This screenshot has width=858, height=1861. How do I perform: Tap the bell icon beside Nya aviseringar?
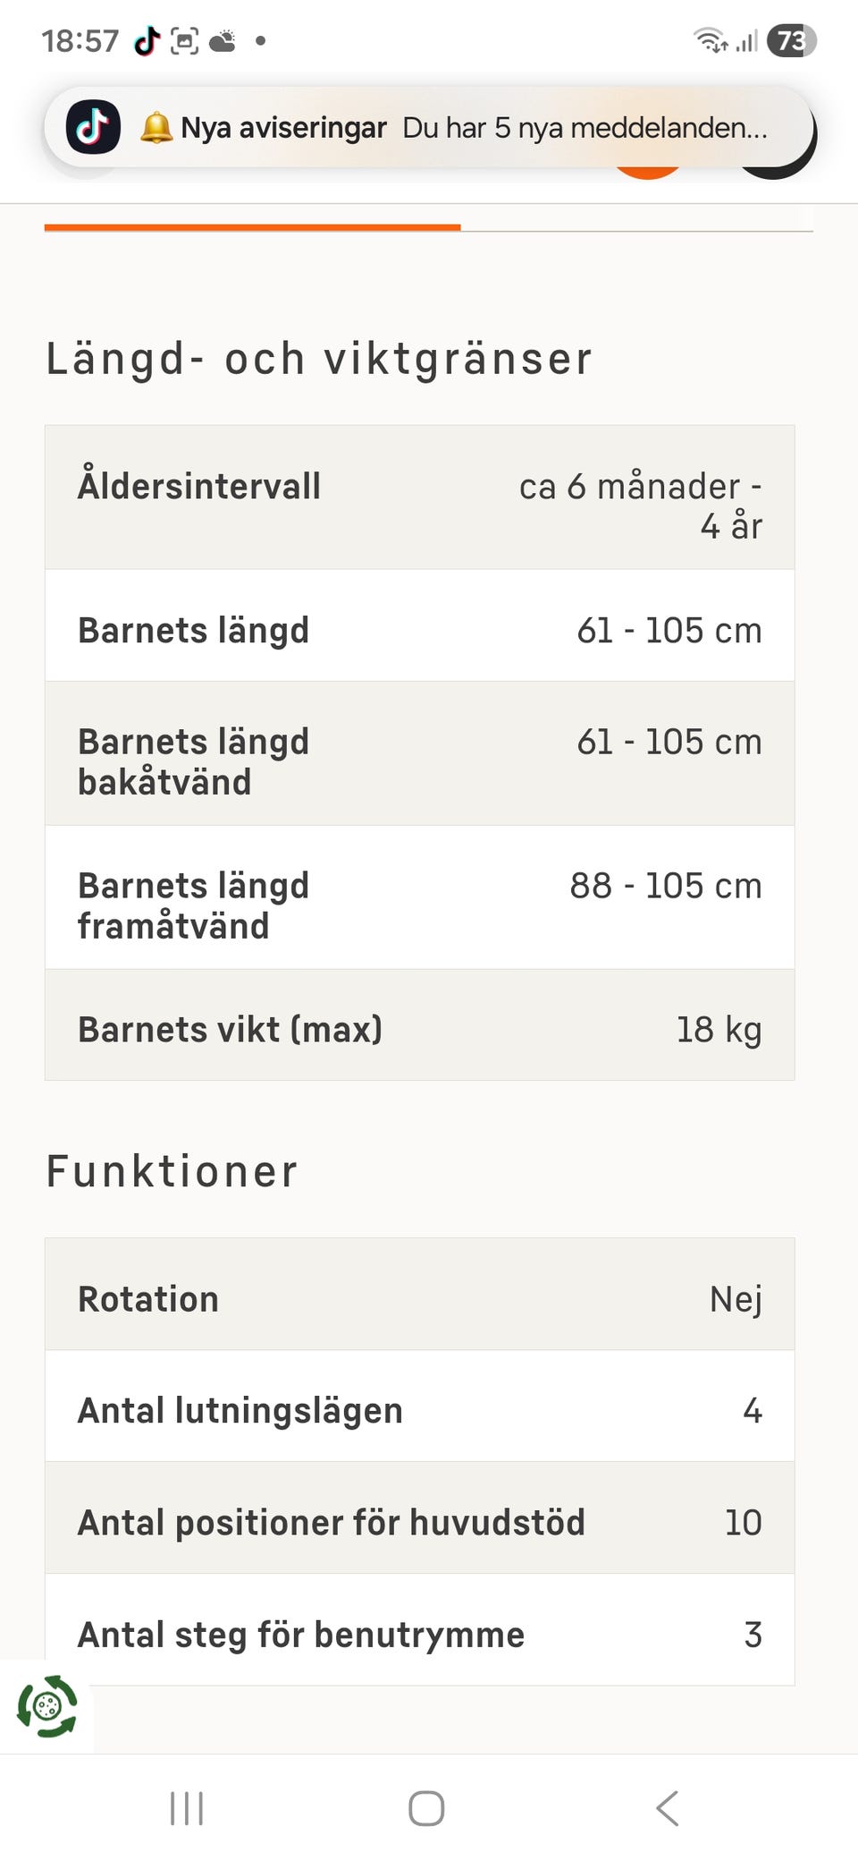(x=156, y=128)
